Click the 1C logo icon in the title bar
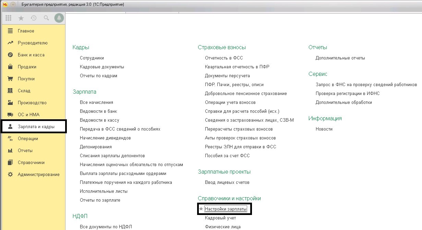 [x=5, y=4]
